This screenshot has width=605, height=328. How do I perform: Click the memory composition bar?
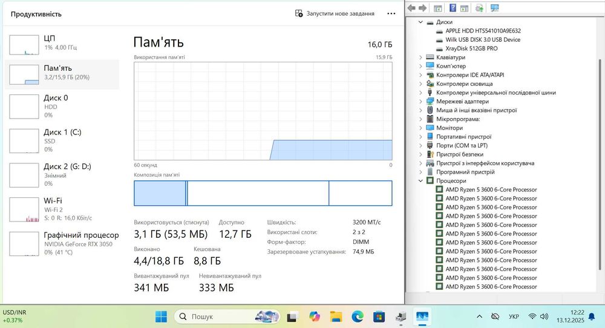pyautogui.click(x=263, y=193)
